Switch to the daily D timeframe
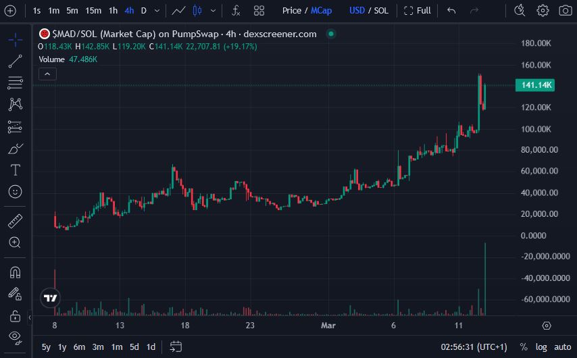577x358 pixels. [x=143, y=11]
